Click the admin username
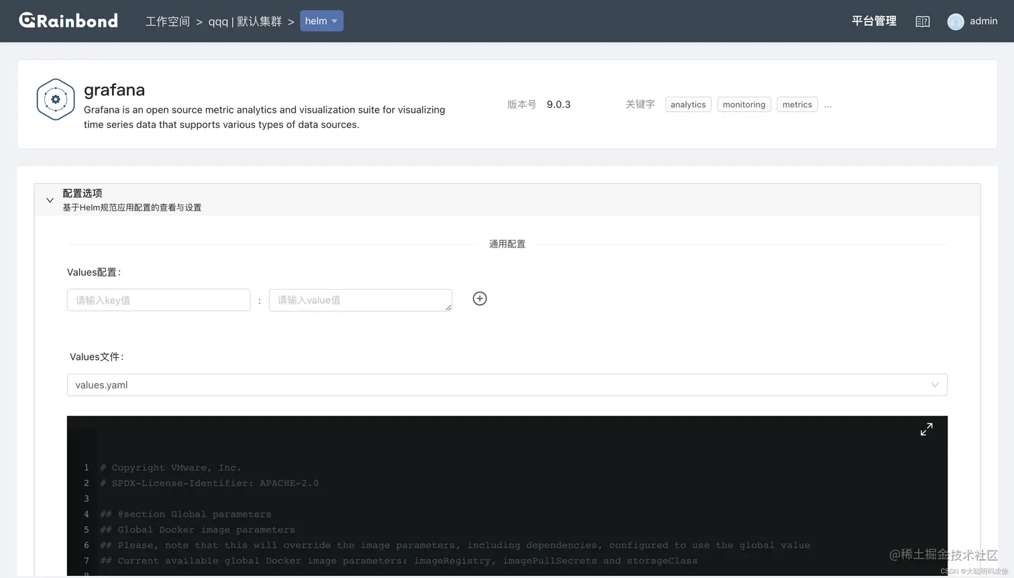The height and width of the screenshot is (578, 1014). [x=984, y=21]
